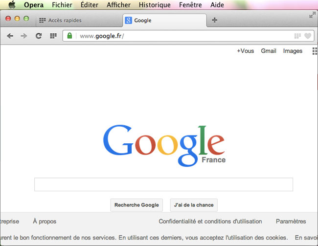Open the Images link
Viewport: 318px width, 246px height.
tap(293, 51)
